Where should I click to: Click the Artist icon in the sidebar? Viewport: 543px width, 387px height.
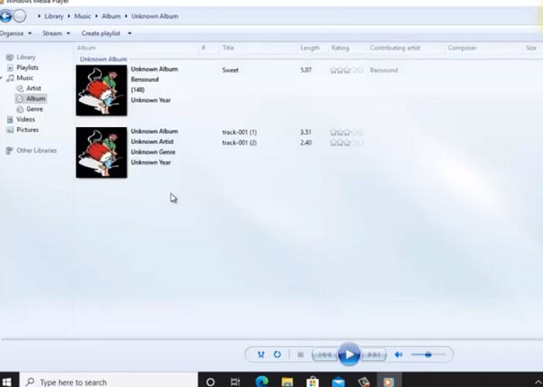click(x=20, y=88)
